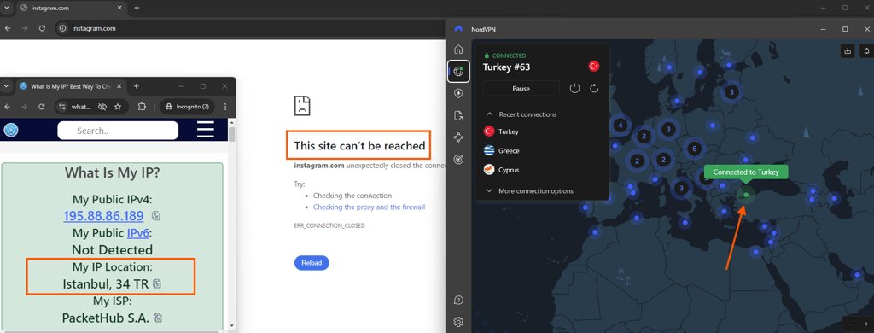This screenshot has height=333, width=874.
Task: Open the Meshnet sidebar icon
Action: (458, 137)
